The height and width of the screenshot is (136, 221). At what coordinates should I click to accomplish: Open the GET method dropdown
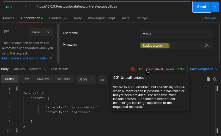coord(17,7)
